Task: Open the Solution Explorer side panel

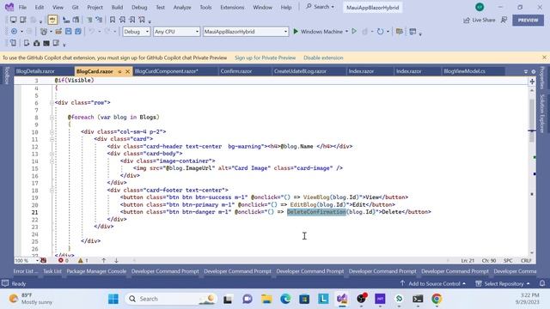Action: point(542,113)
